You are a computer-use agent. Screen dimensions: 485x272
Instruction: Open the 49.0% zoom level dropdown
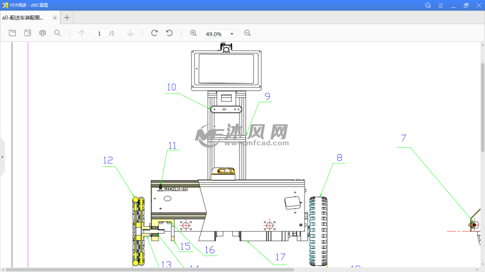pyautogui.click(x=231, y=34)
